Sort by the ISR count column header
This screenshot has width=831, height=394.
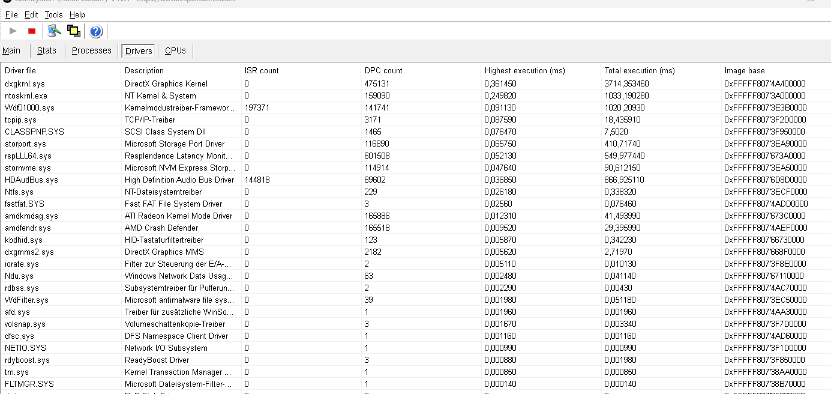point(301,70)
